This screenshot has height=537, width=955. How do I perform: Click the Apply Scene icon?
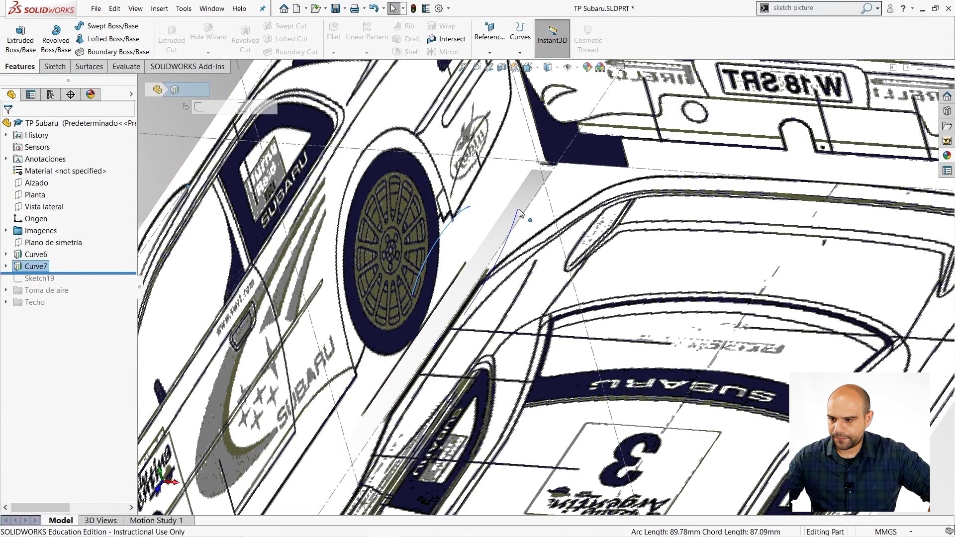point(600,67)
